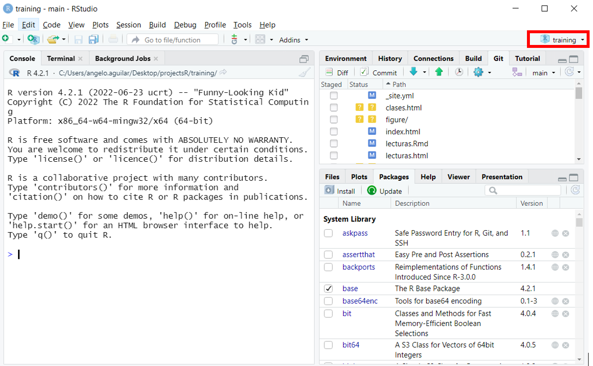
Task: Click the Update packages button
Action: pyautogui.click(x=385, y=191)
